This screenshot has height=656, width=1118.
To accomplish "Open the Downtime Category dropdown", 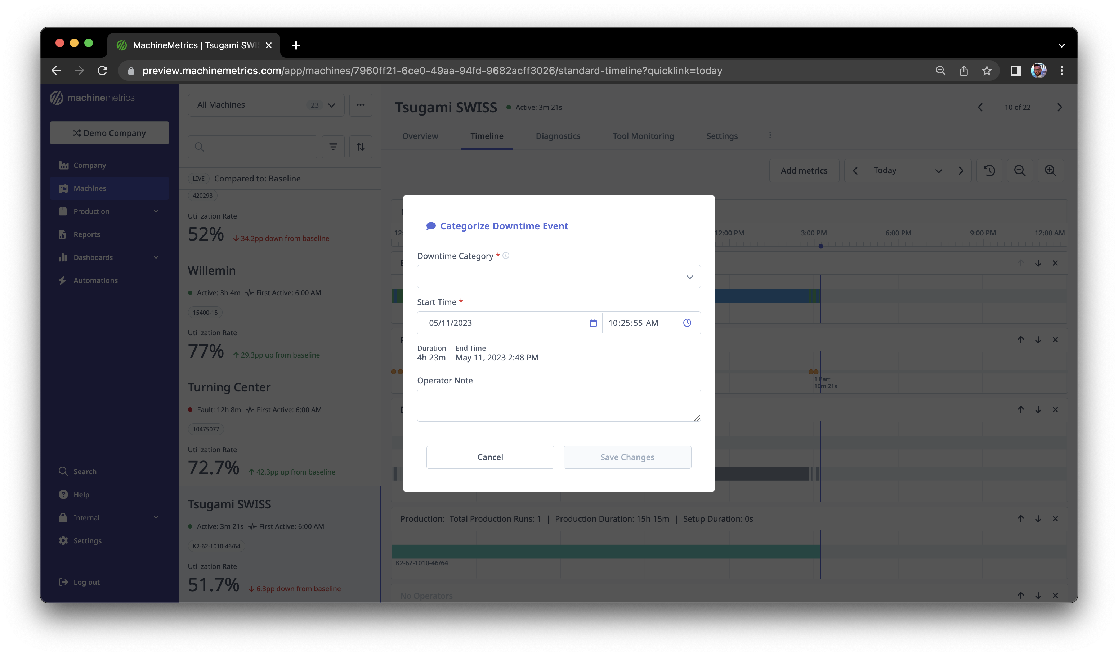I will 559,277.
